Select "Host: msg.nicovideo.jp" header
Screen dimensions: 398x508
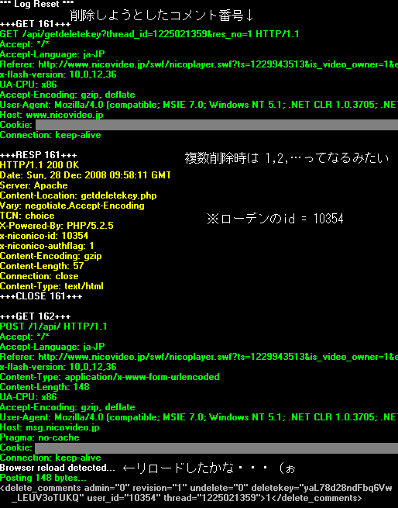[x=50, y=427]
